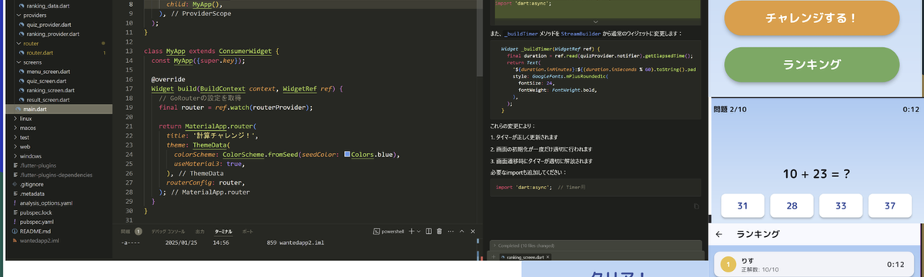The image size is (924, 277).
Task: Choose answer 33 in the quiz
Action: 841,206
